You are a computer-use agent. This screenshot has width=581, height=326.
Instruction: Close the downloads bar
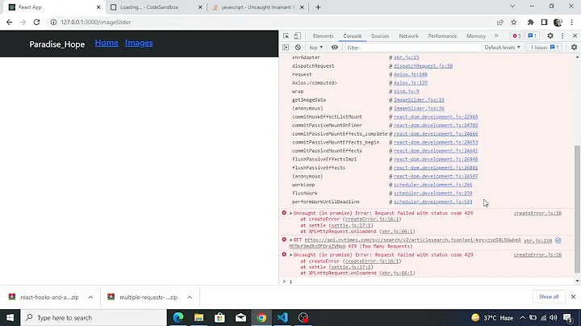click(573, 297)
